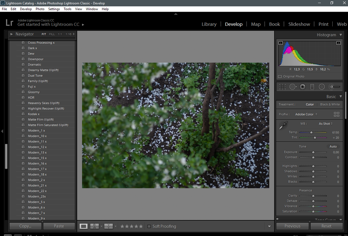Toggle shadow clipping indicator in histogram
The image size is (348, 236).
click(280, 43)
